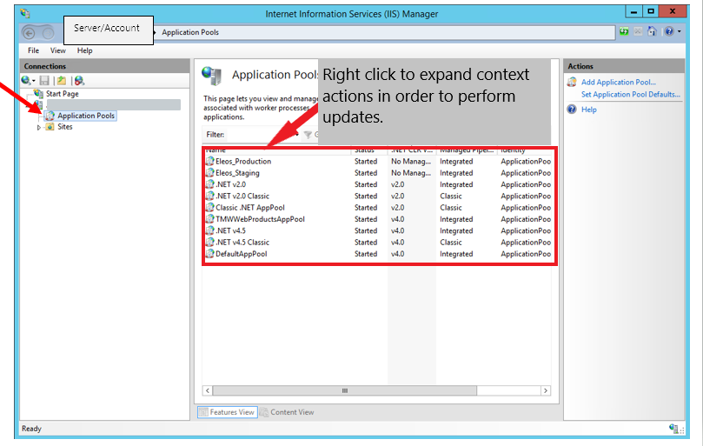
Task: Click the Create New Connection globe icon
Action: [x=26, y=80]
